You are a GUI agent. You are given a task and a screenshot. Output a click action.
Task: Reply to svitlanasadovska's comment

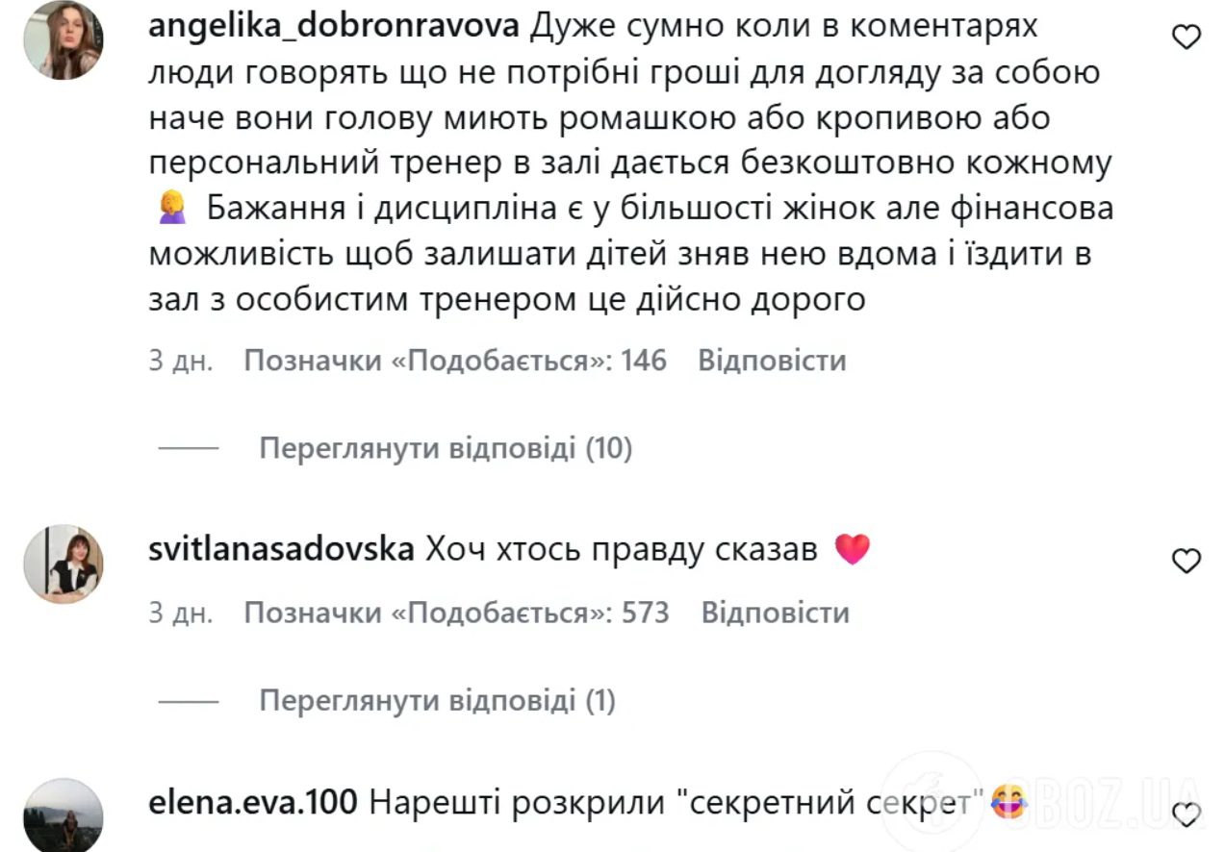click(775, 613)
